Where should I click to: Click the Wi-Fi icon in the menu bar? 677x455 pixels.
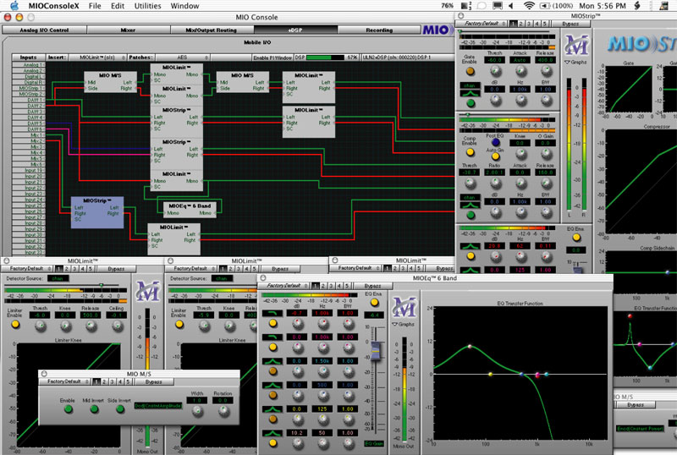(x=529, y=5)
